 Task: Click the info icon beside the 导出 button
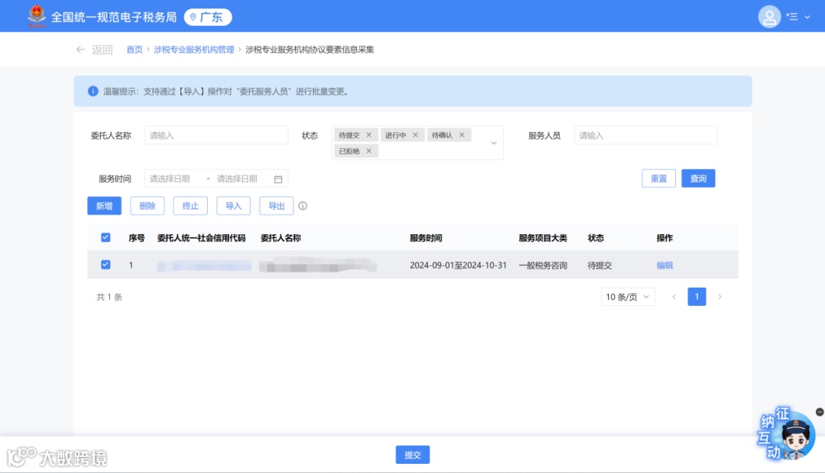click(x=303, y=205)
